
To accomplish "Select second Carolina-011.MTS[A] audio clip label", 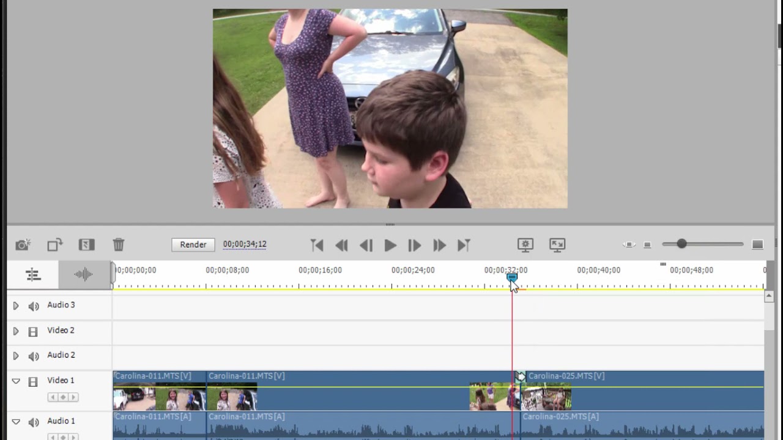I will click(247, 416).
